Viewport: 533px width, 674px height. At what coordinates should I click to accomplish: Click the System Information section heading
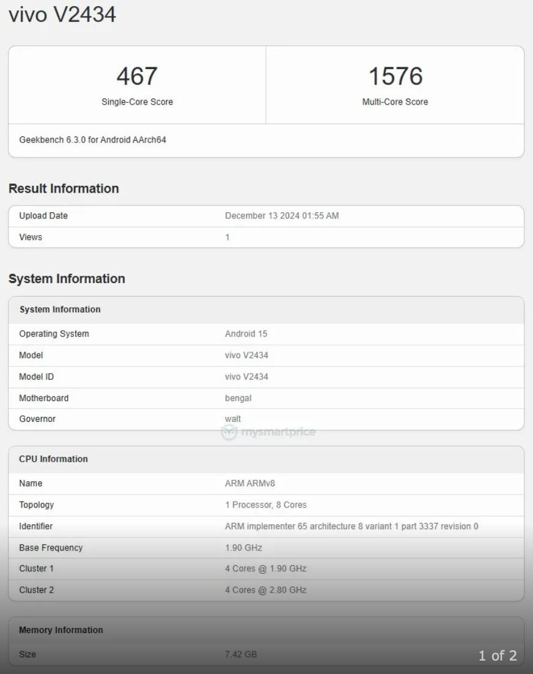[67, 279]
